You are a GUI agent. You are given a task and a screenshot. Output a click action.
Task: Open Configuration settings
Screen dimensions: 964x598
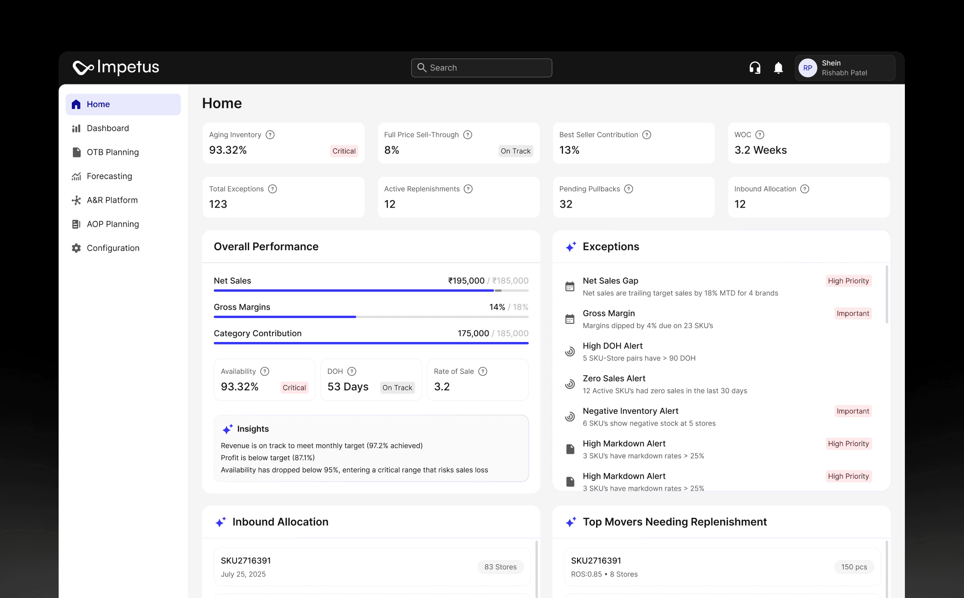pos(113,248)
